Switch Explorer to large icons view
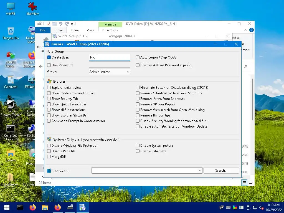 point(250,182)
